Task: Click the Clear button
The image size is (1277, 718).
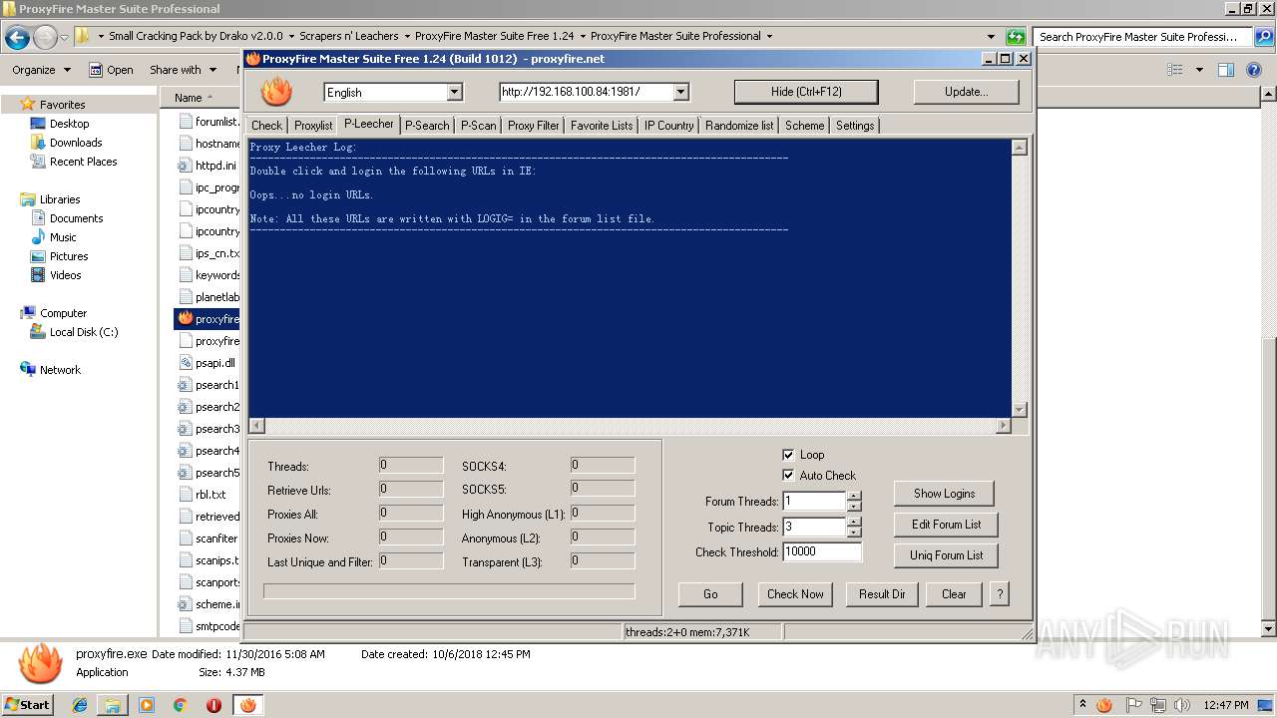Action: click(x=954, y=594)
